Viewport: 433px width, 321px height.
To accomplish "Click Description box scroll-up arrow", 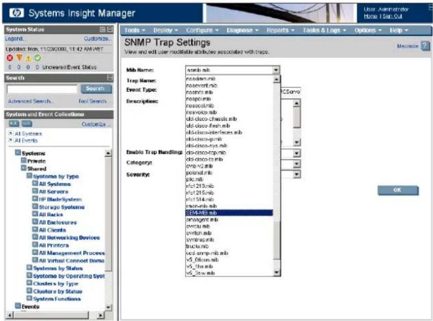I will coord(297,104).
